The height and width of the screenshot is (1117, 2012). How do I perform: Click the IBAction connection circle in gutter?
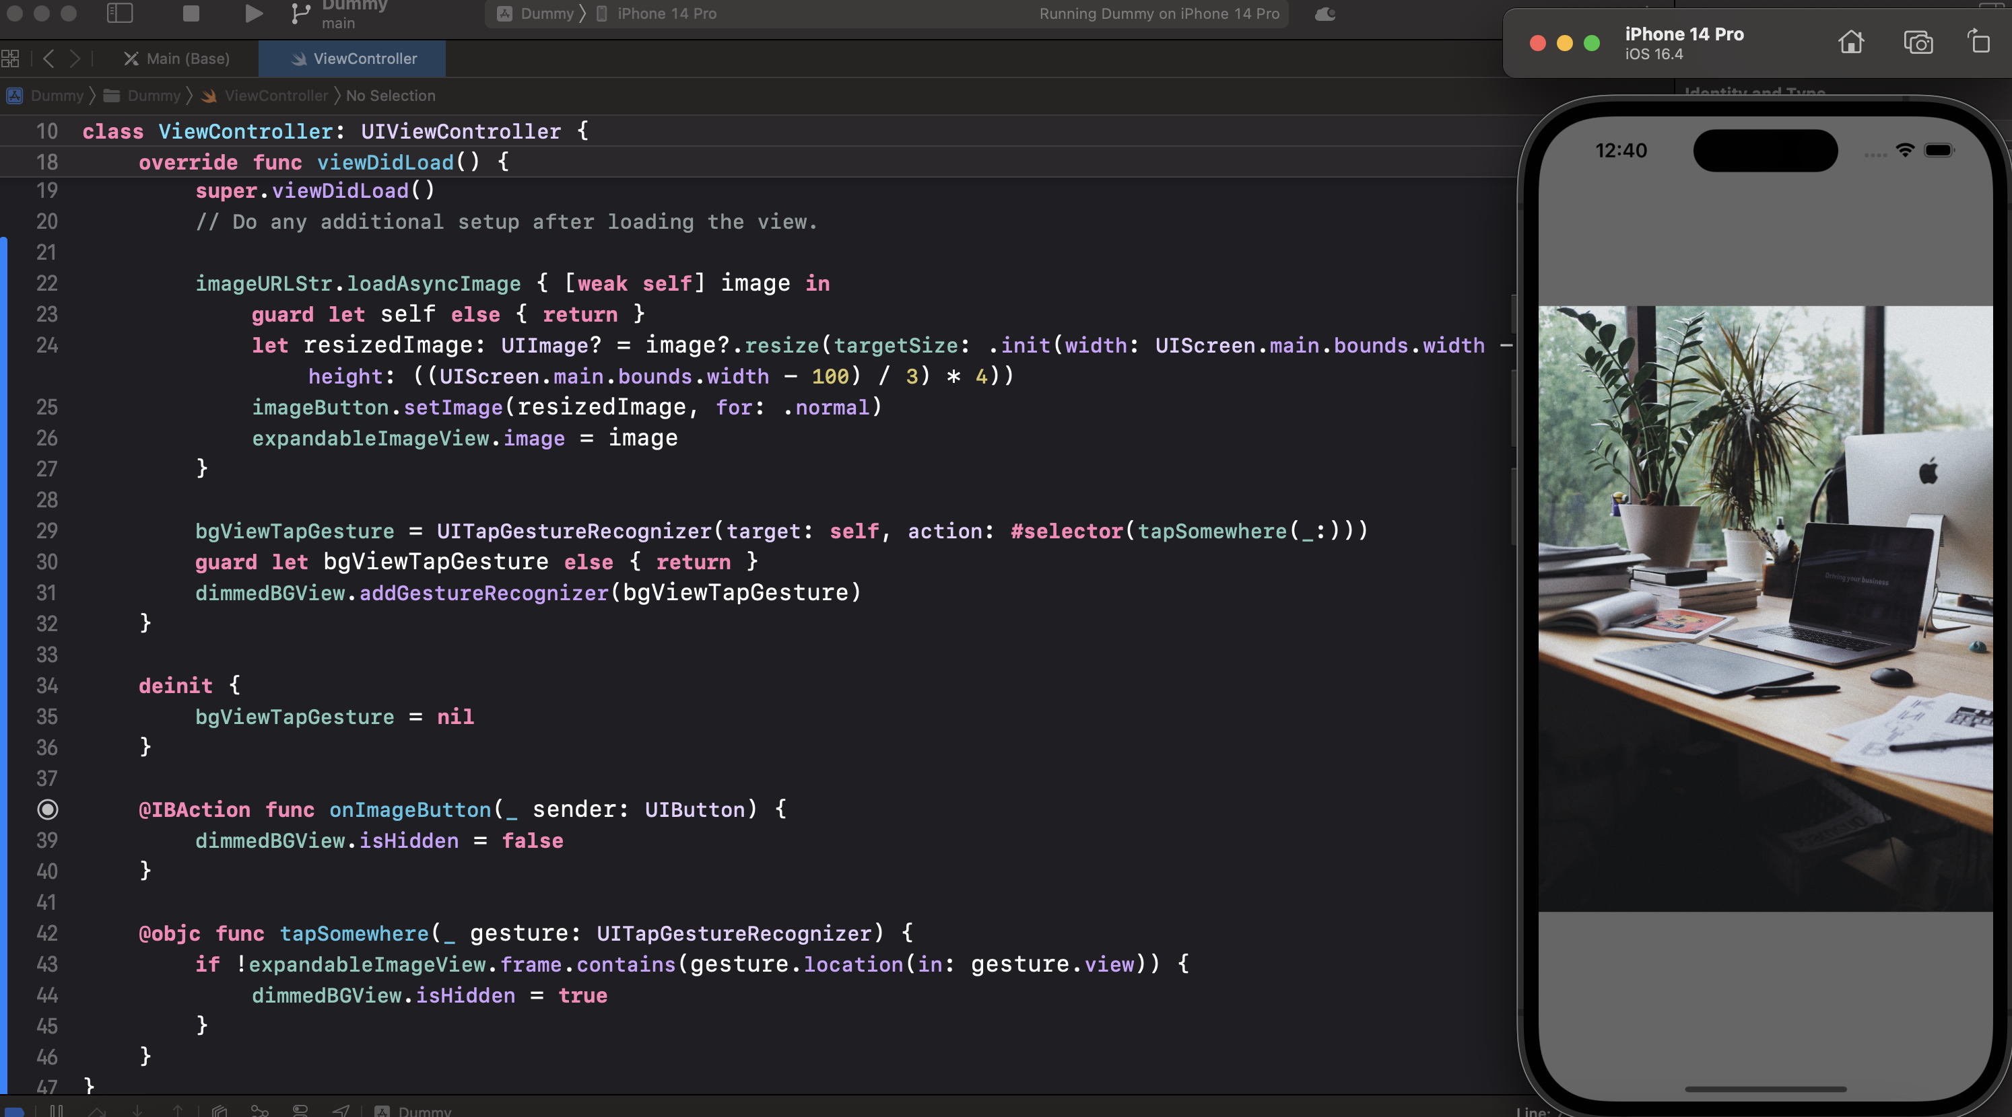tap(48, 809)
